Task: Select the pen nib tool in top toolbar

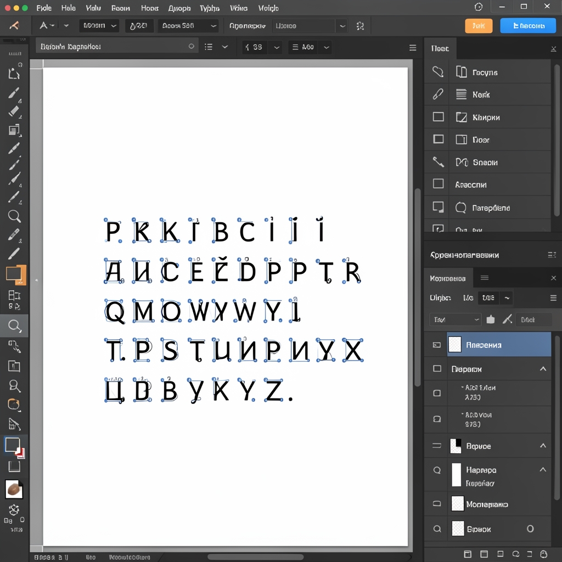Action: [14, 25]
